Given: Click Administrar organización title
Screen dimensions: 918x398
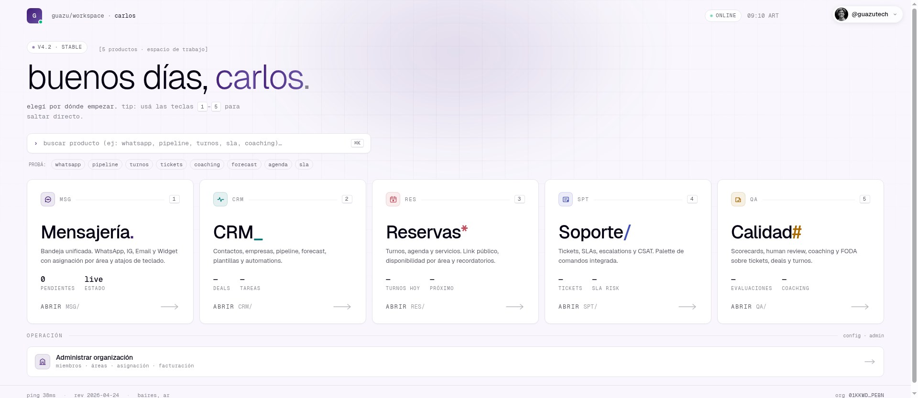Looking at the screenshot, I should 94,357.
